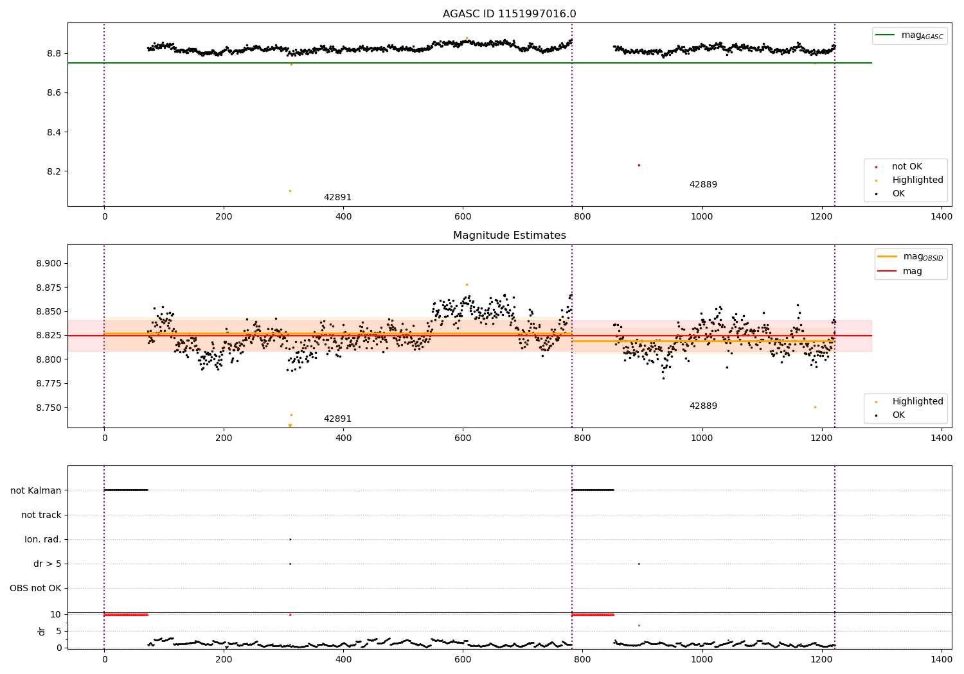Viewport: 964px width, 674px height.
Task: Click the dr > 5 dot under obsid 42889
Action: 639,564
